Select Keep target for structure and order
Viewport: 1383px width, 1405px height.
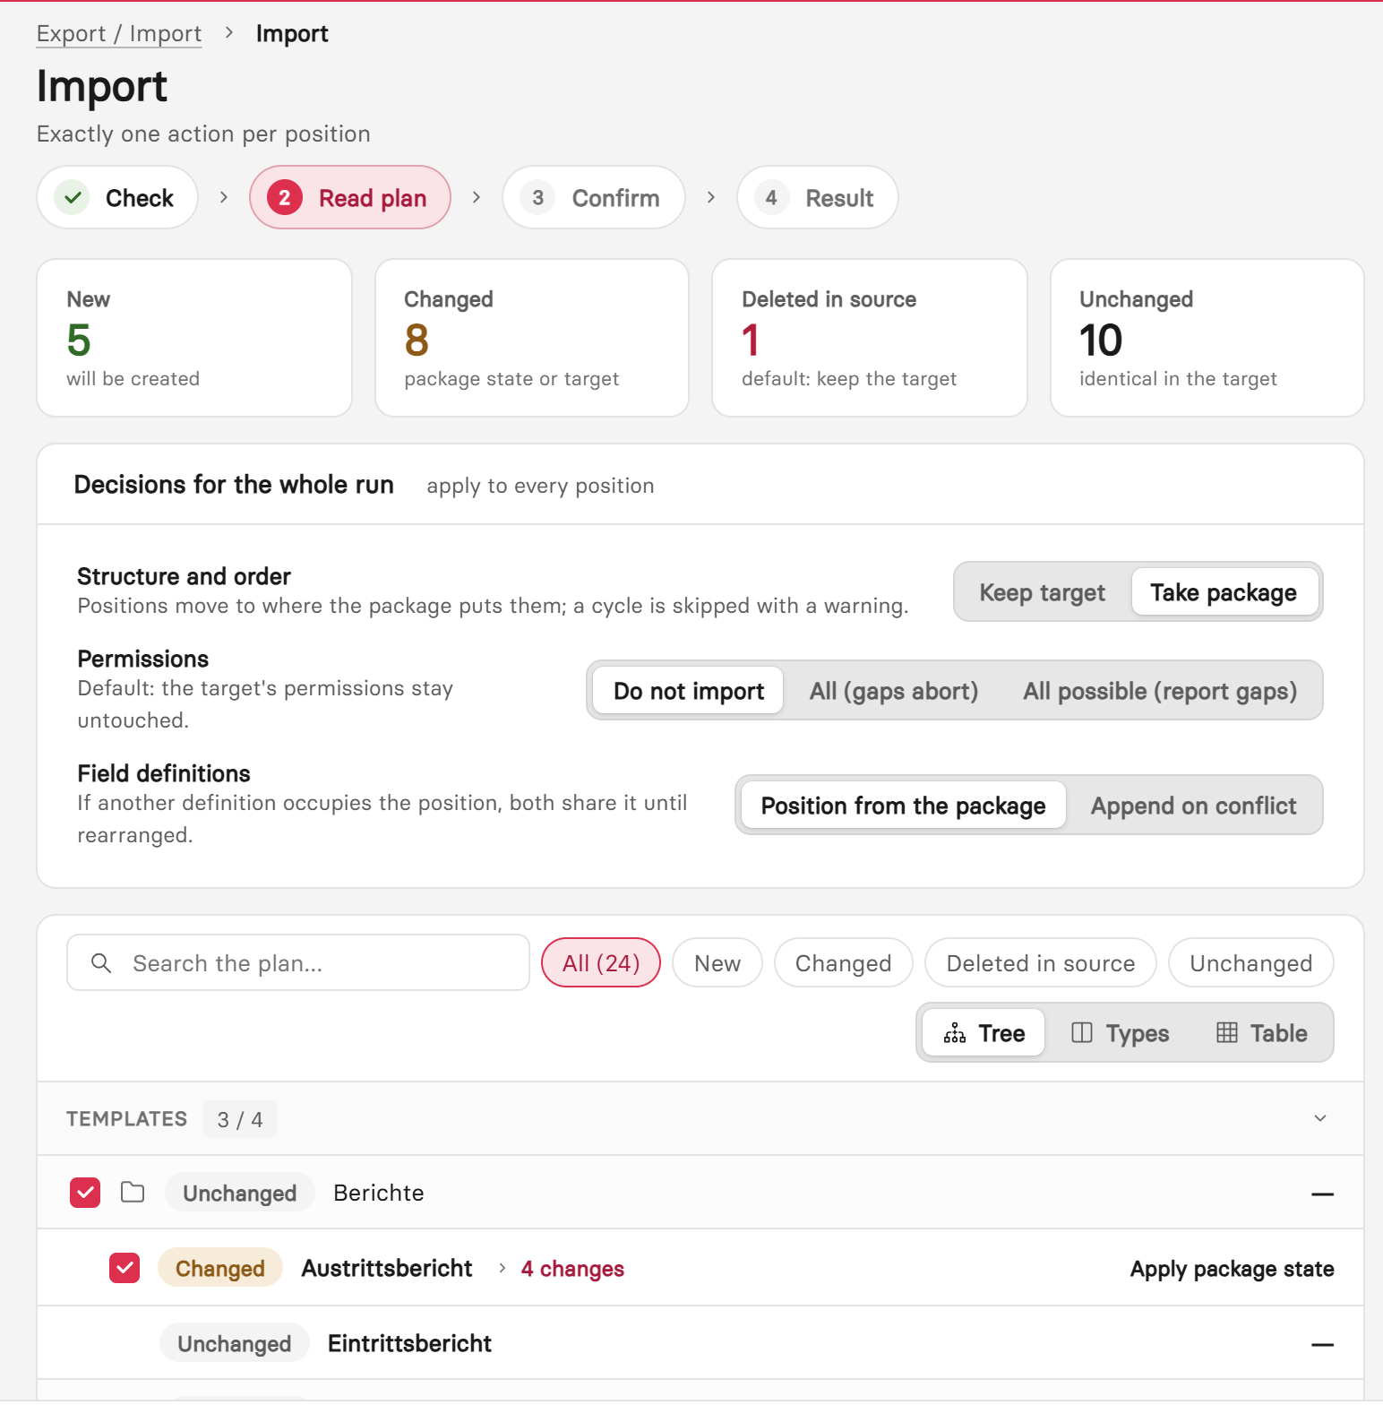1042,592
